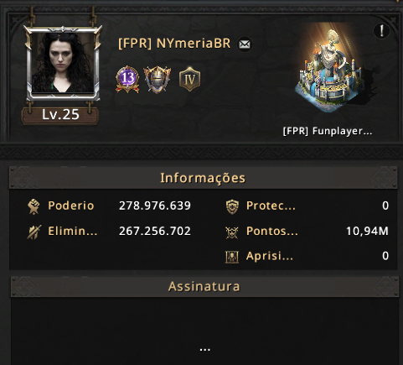Click the signature ellipsis text area
403x365 pixels.
(204, 331)
